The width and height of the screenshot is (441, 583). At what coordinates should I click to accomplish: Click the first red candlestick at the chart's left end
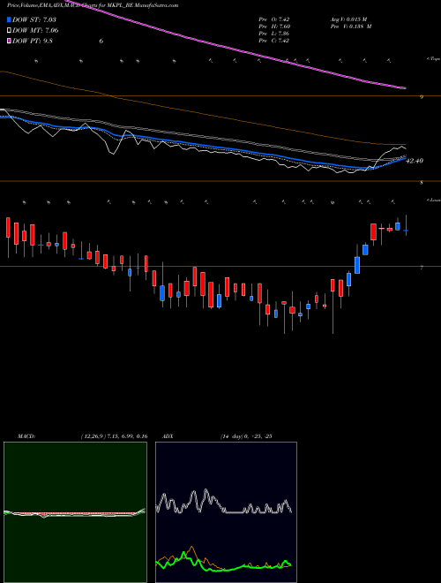(x=8, y=228)
